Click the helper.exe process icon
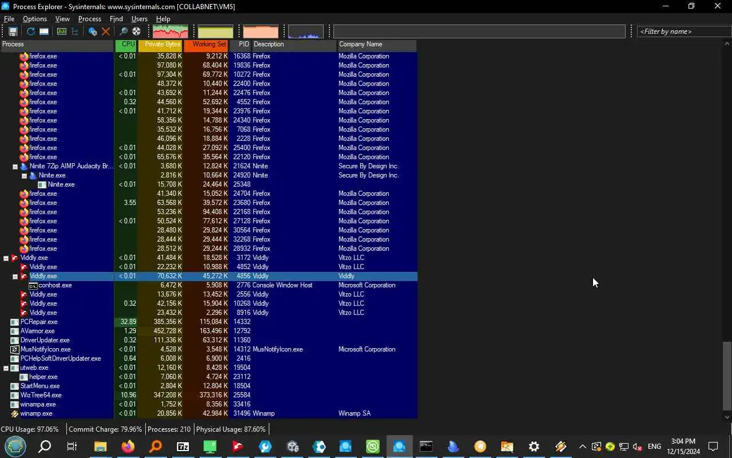 point(24,377)
